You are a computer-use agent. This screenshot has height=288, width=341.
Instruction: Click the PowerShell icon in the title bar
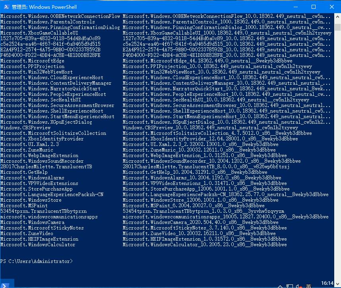(6, 7)
